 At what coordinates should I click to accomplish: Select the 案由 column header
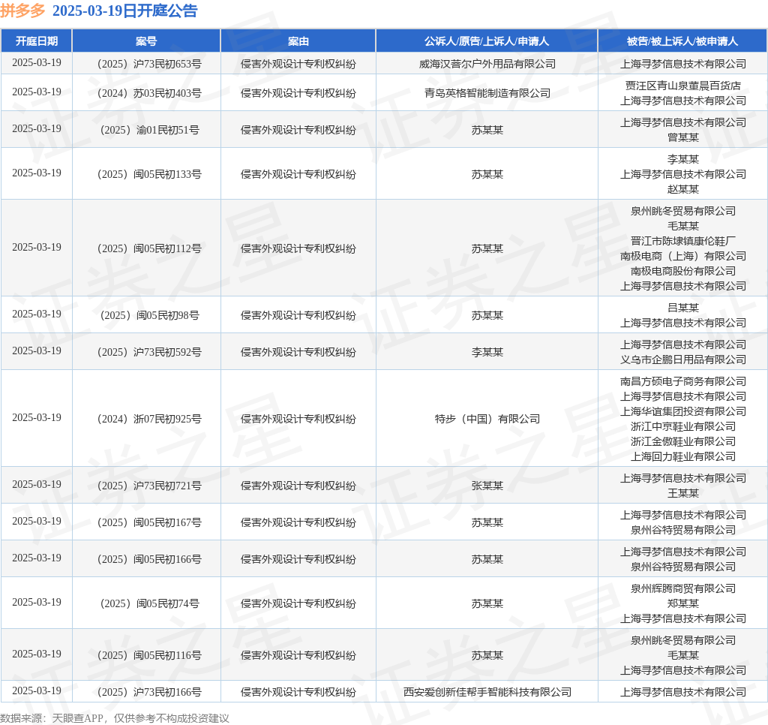click(x=298, y=41)
